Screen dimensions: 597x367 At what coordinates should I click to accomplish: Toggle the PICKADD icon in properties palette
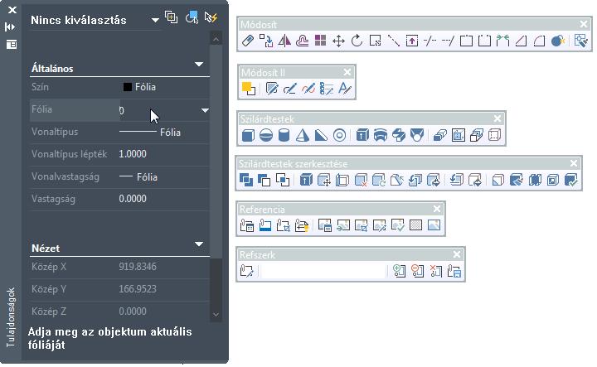tap(172, 17)
